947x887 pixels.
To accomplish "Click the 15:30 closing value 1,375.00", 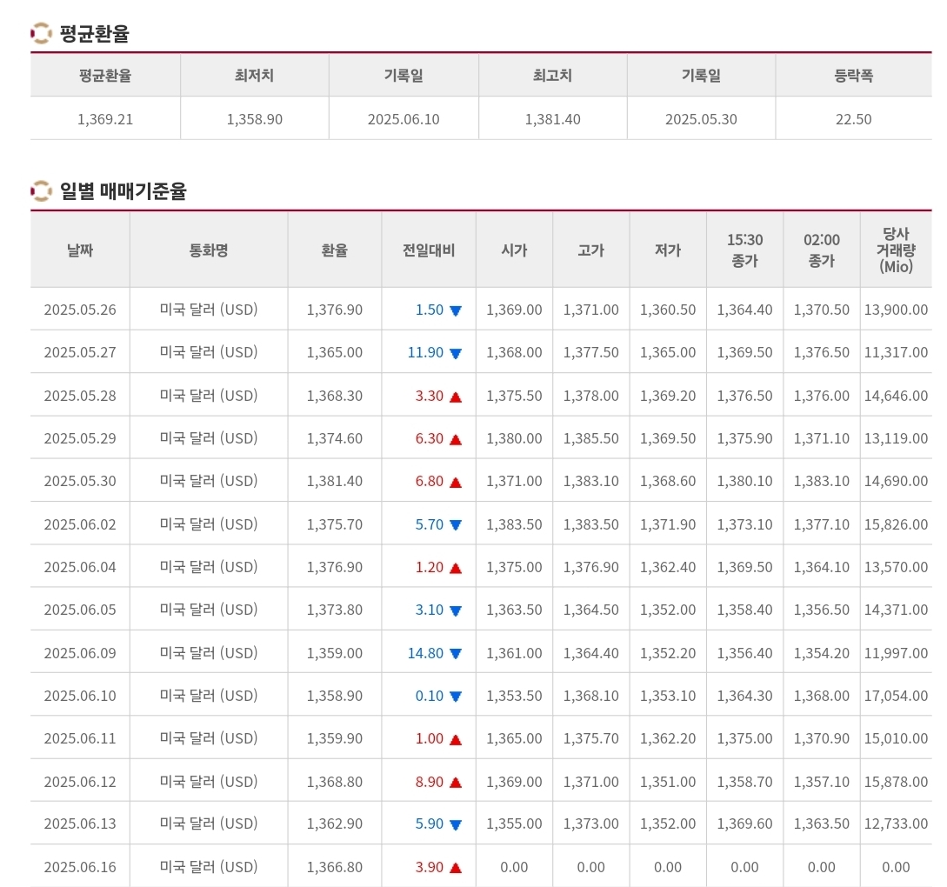I will pos(744,738).
